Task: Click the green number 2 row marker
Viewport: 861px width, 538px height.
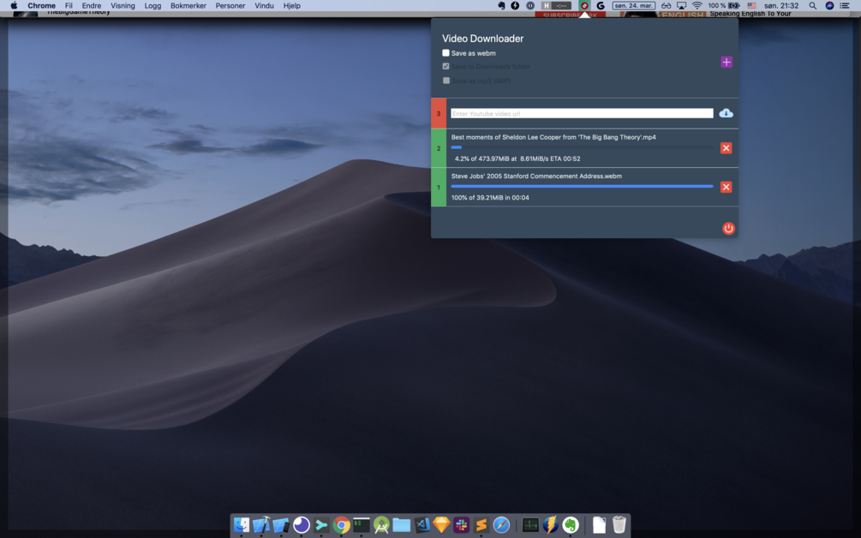Action: tap(439, 148)
